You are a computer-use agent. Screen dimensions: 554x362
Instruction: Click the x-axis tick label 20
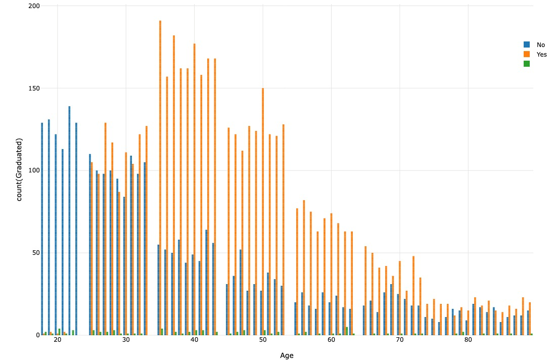coord(57,340)
